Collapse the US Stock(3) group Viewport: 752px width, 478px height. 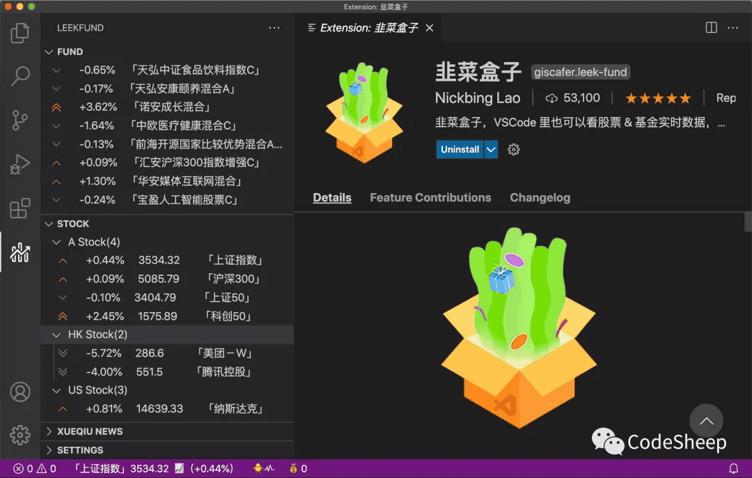(56, 390)
